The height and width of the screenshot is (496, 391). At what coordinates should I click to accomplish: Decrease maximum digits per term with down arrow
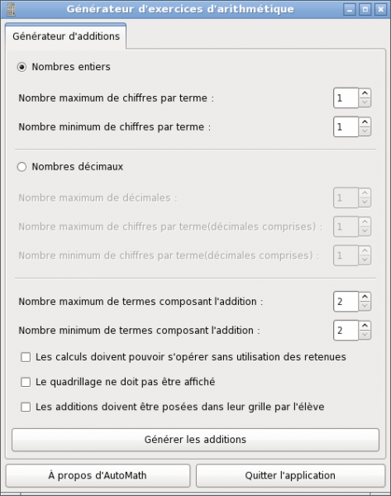point(365,103)
